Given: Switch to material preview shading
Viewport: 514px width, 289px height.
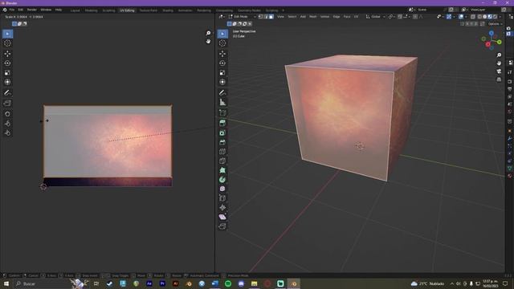Looking at the screenshot, I should 490,17.
